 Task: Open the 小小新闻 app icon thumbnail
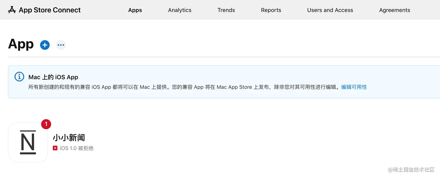pos(28,142)
